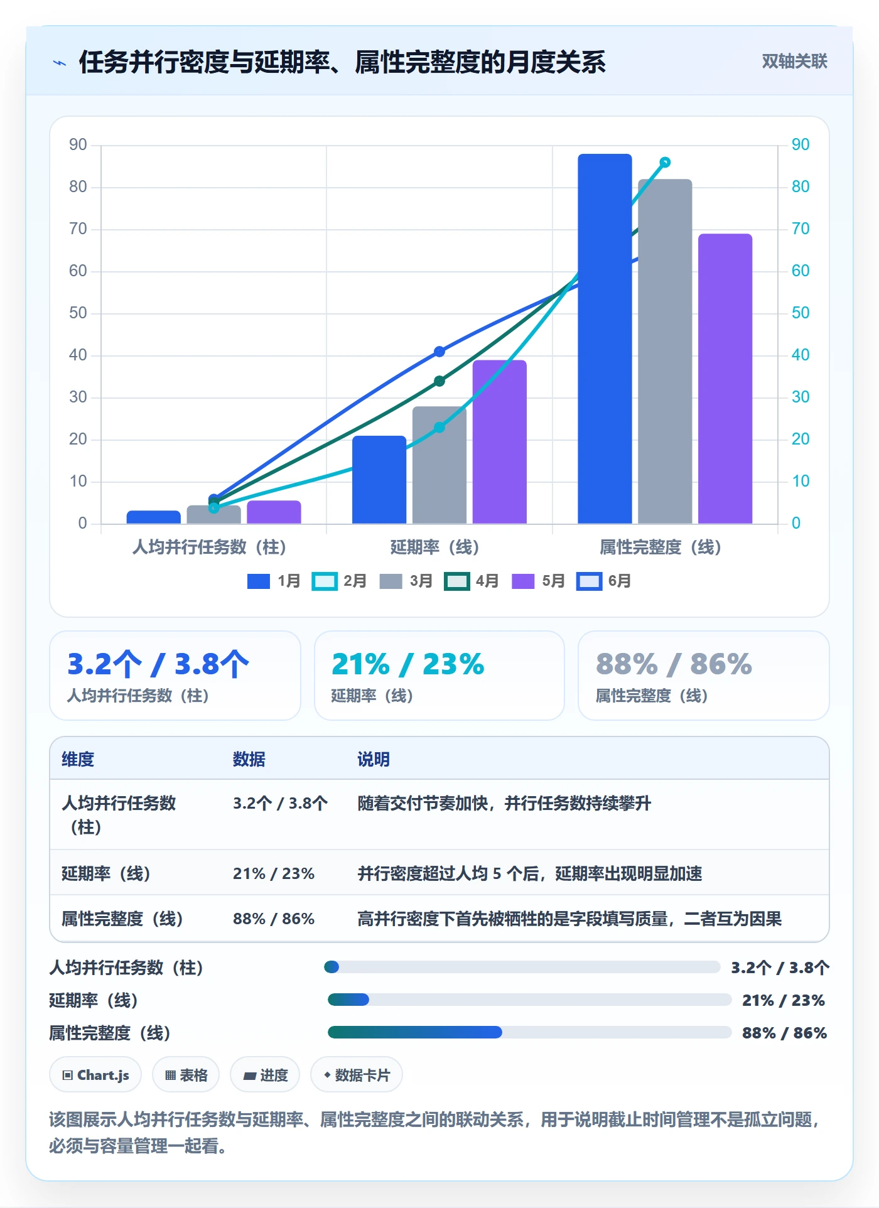Click the 进度 chip bar icon

pos(249,1076)
